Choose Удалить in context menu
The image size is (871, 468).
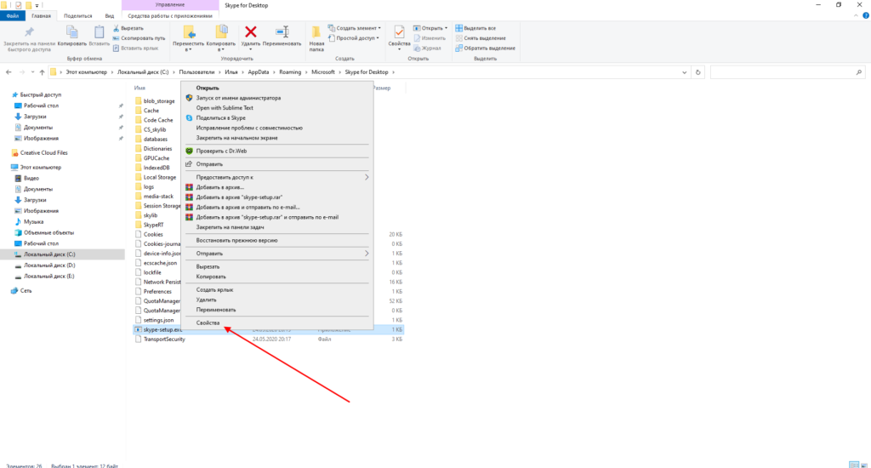click(x=276, y=300)
